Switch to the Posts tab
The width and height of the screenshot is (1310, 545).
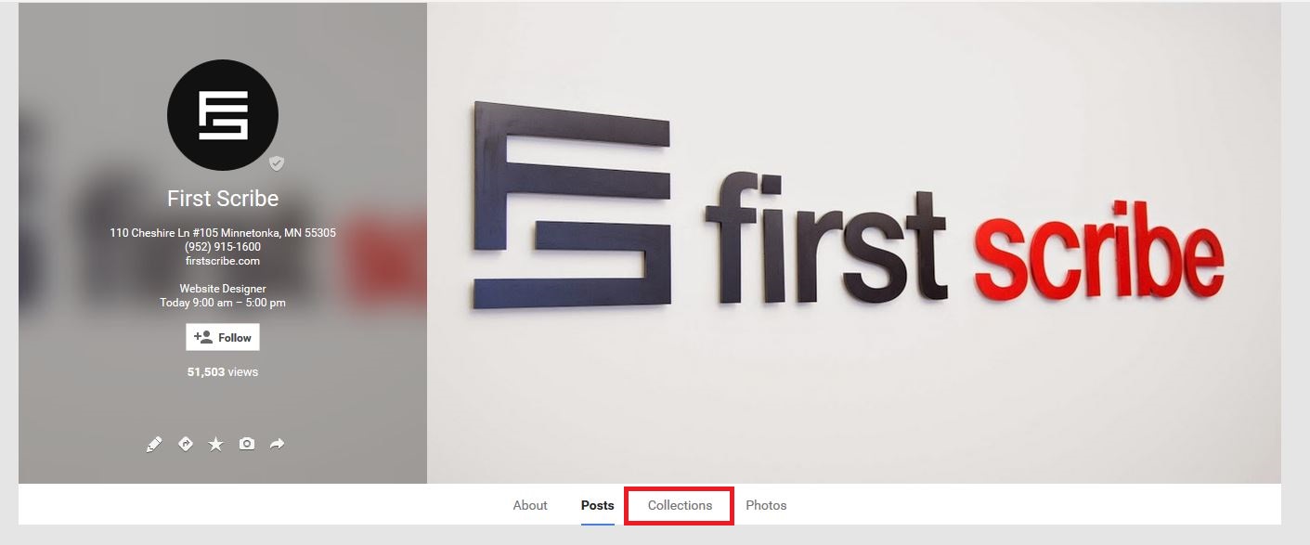(x=598, y=505)
